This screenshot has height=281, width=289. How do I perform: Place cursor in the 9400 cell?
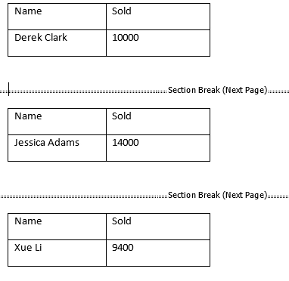pyautogui.click(x=158, y=253)
